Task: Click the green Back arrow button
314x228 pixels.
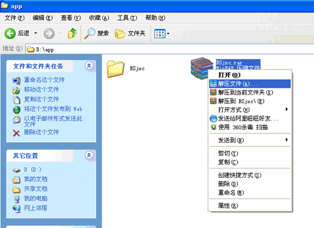Action: pyautogui.click(x=10, y=33)
